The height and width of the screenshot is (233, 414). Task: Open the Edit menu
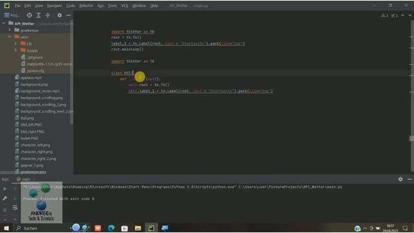click(x=27, y=6)
